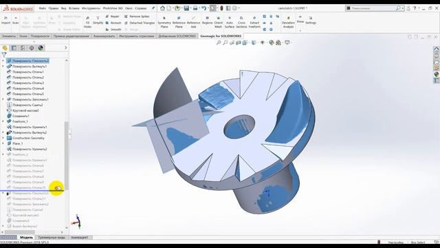Screen dimensions: 440x248
Task: Switch to the Поверхности ribbon tab
Action: [40, 36]
